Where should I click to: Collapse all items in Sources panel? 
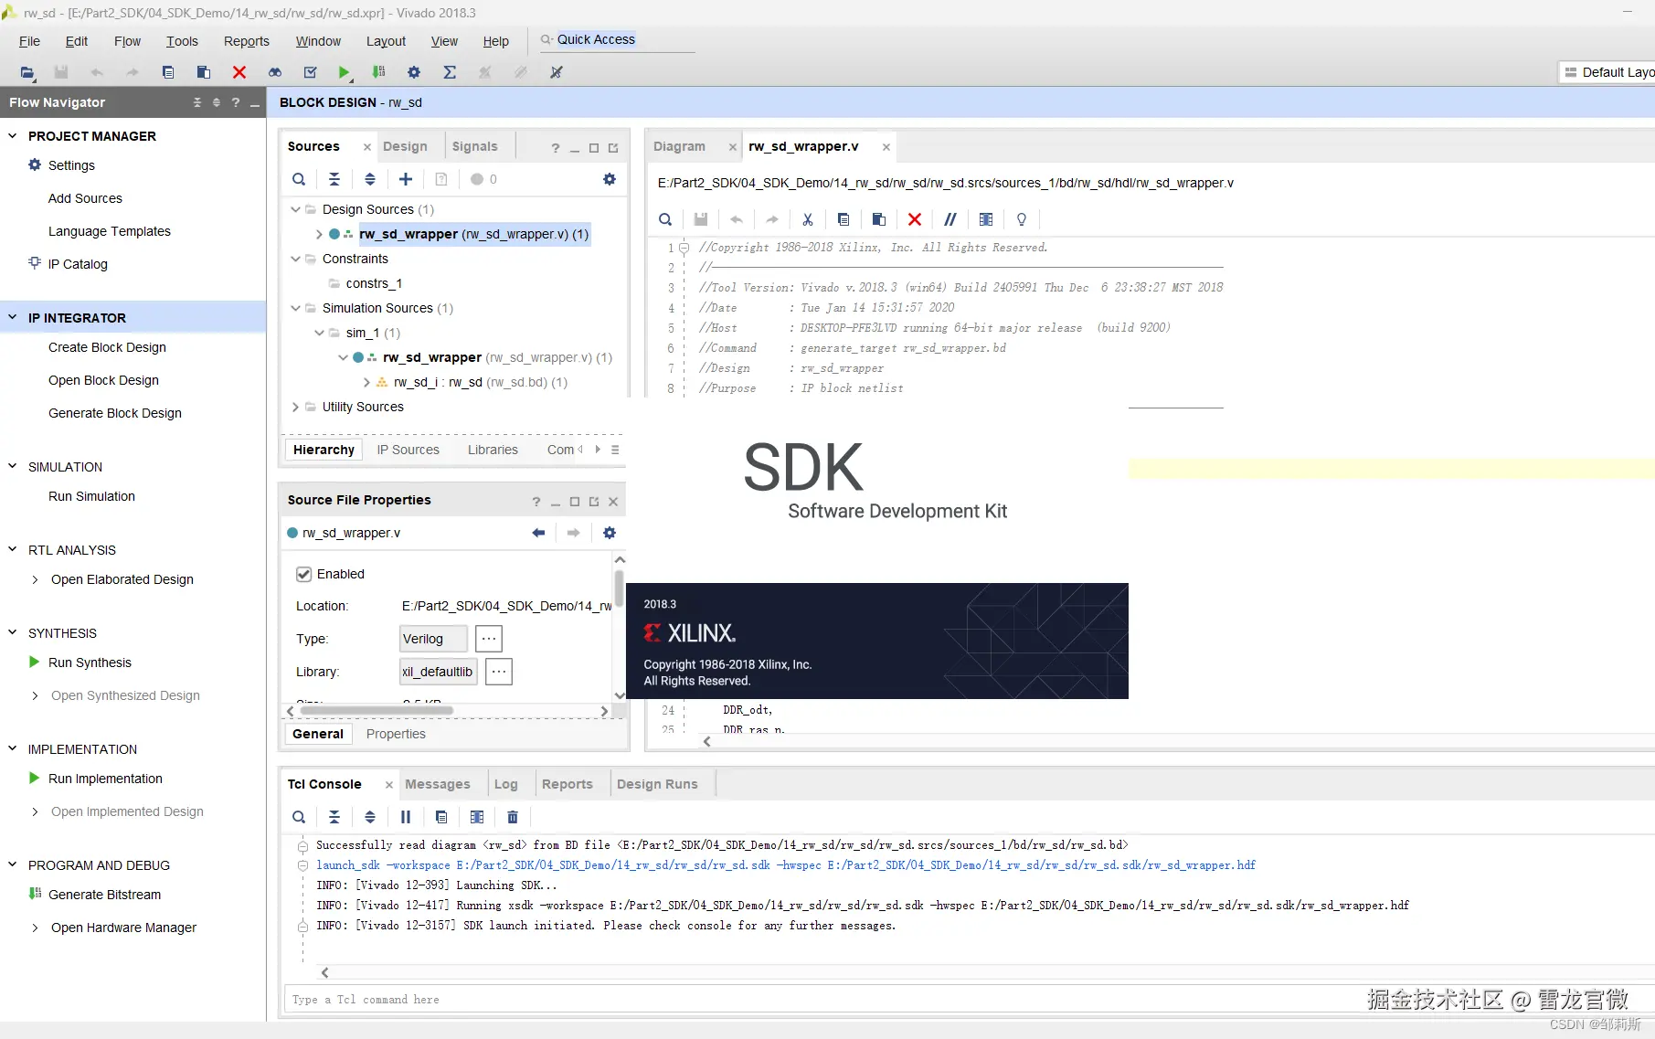point(334,179)
